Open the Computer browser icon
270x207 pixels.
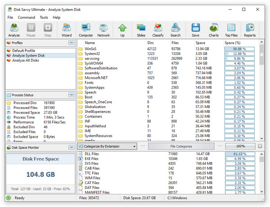click(x=86, y=30)
